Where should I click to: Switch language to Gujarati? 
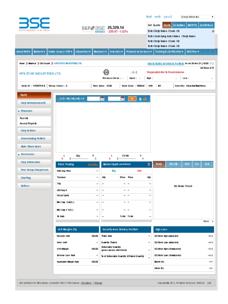click(x=168, y=17)
